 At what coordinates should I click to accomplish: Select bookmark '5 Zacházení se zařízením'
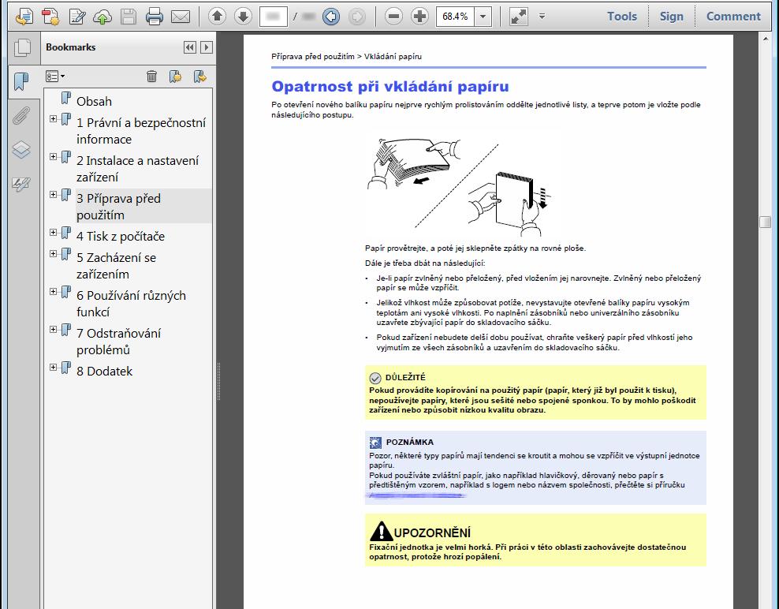coord(116,266)
